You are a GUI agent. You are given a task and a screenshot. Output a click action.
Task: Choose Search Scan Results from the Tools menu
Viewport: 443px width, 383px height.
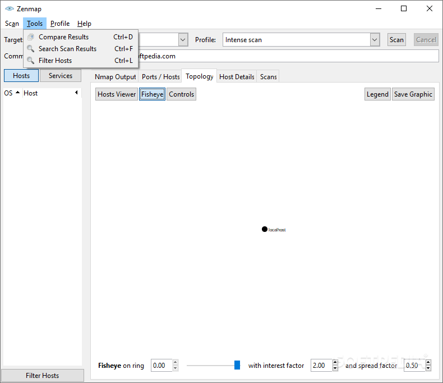pos(81,49)
